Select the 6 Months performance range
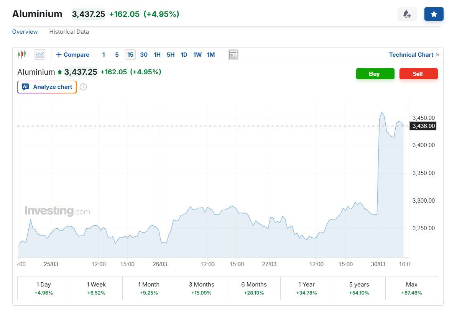 [254, 288]
